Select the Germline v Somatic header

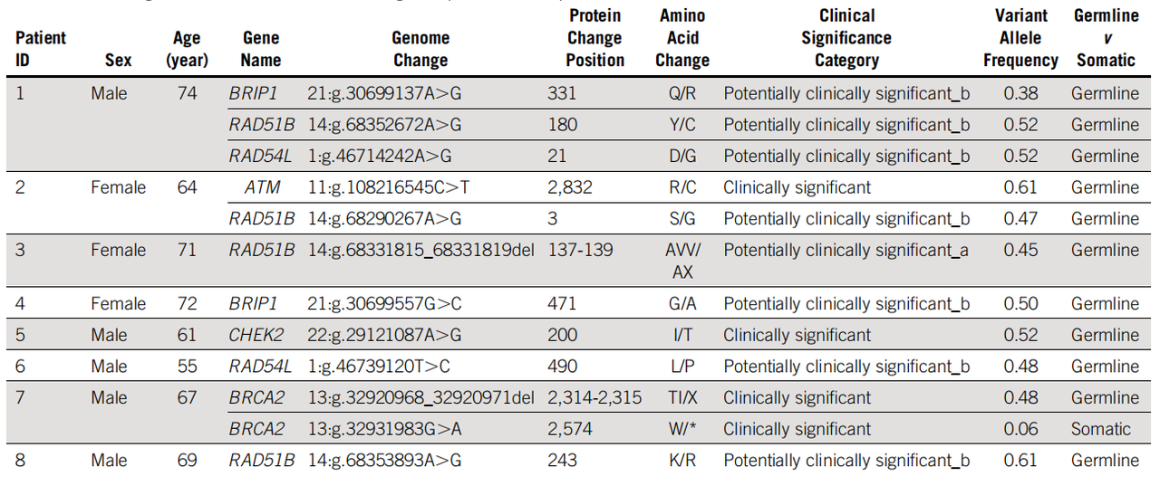(1106, 38)
